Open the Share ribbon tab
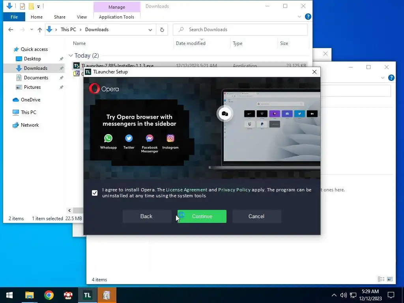This screenshot has height=303, width=404. click(60, 17)
